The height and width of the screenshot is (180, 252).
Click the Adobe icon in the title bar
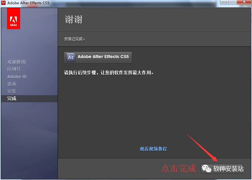pos(3,3)
